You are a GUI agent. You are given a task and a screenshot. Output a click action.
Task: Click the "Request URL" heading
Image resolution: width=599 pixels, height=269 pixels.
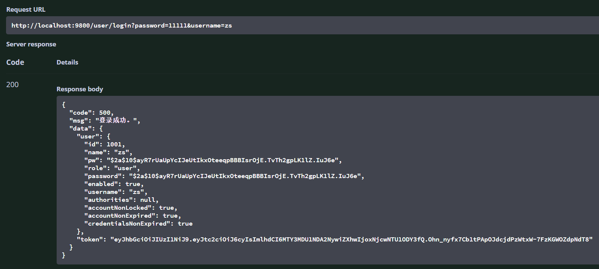[26, 9]
